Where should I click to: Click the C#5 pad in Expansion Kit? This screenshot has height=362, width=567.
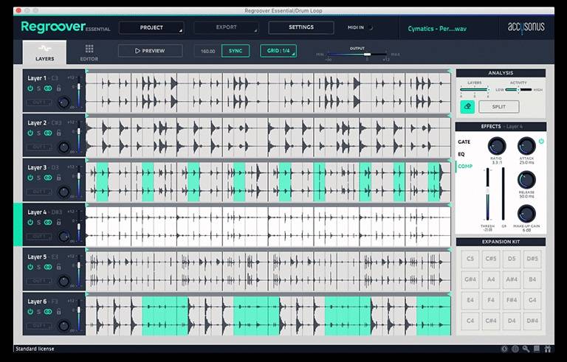coord(489,260)
